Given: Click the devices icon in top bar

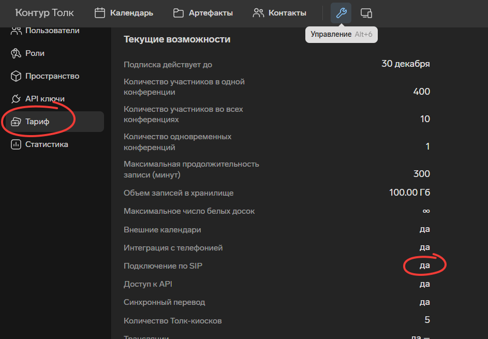Looking at the screenshot, I should [x=366, y=13].
